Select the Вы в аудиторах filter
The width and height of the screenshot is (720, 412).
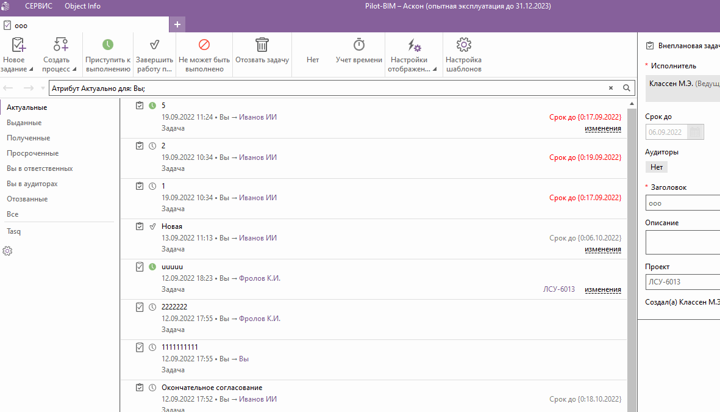point(32,184)
